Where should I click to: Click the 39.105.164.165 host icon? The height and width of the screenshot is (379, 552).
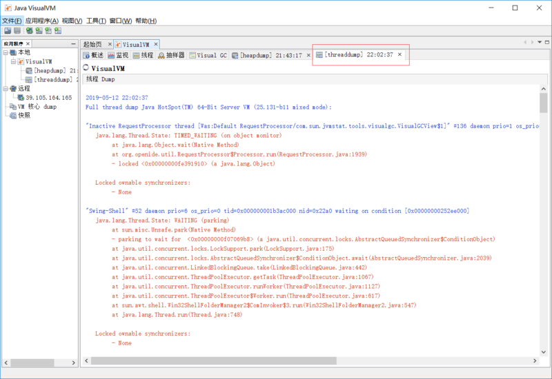[21, 97]
